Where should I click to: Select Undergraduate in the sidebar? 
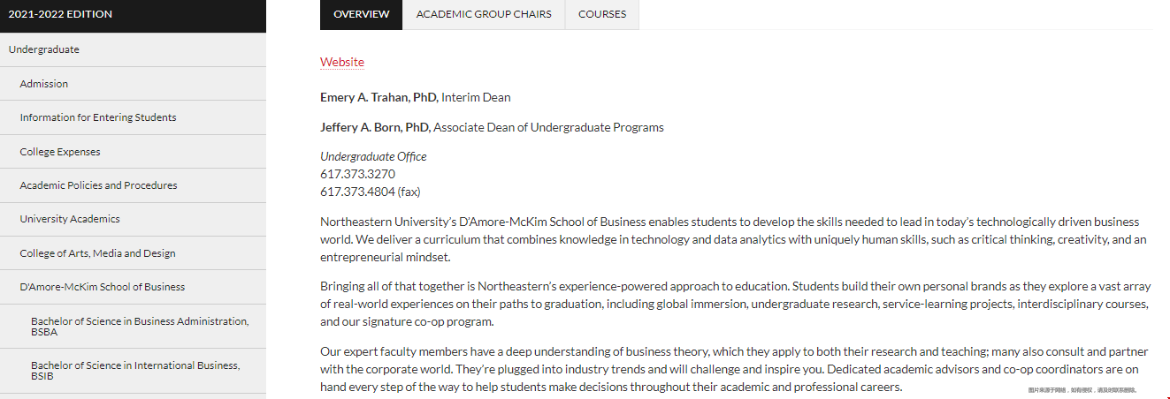pos(133,49)
